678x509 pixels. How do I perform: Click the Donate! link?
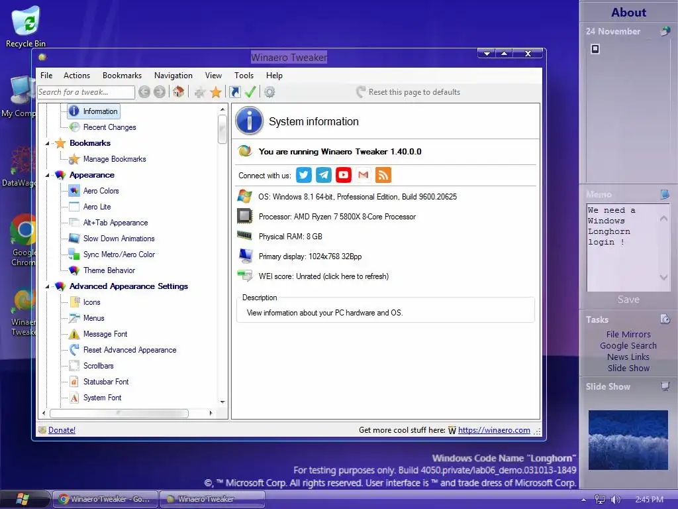[62, 429]
